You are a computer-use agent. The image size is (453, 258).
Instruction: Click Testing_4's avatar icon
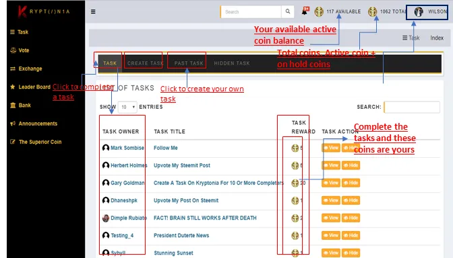tap(106, 236)
